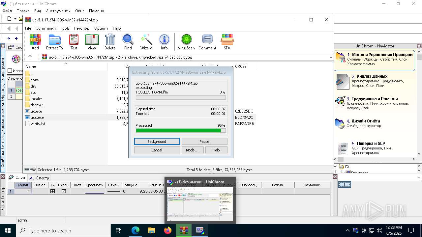Toggle the Испол checkbox in UniChrom

[10, 70]
